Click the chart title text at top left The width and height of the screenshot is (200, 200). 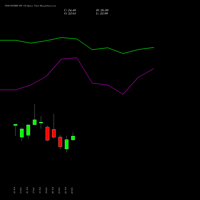[x=30, y=6]
